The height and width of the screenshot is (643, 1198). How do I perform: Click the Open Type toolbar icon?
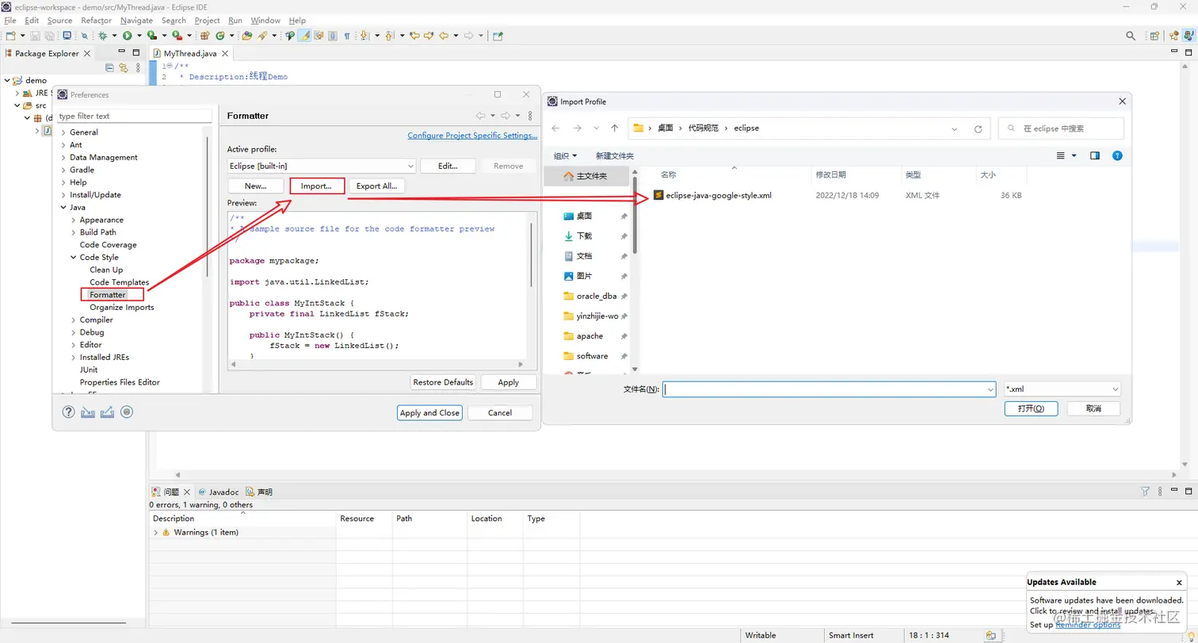pyautogui.click(x=246, y=36)
